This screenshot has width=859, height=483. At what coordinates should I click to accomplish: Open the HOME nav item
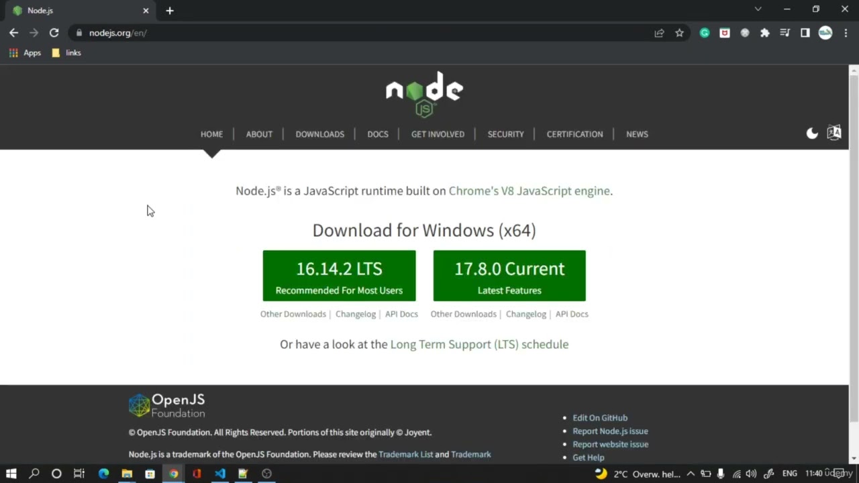click(211, 134)
